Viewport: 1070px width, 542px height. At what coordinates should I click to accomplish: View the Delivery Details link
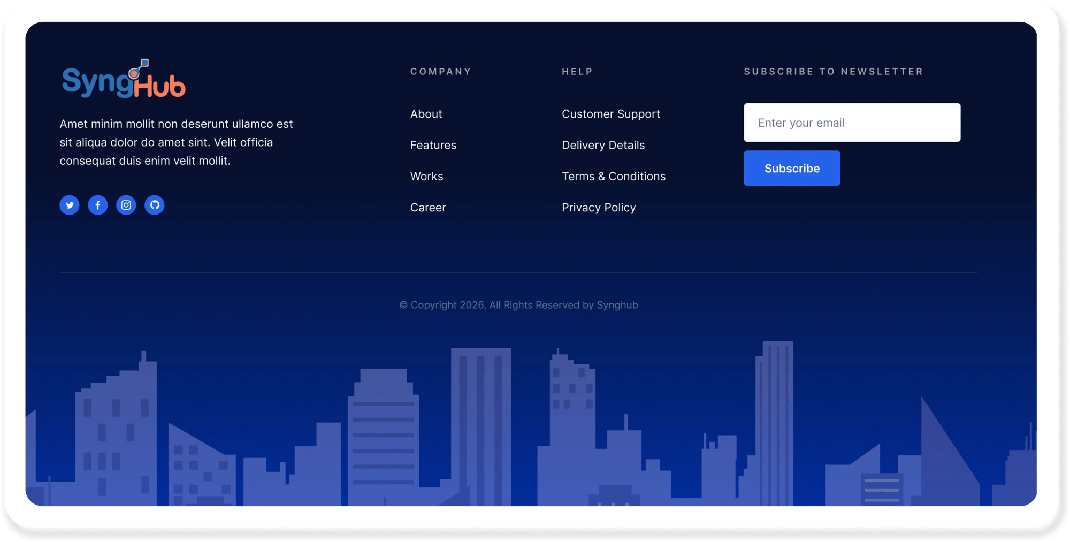pyautogui.click(x=603, y=145)
